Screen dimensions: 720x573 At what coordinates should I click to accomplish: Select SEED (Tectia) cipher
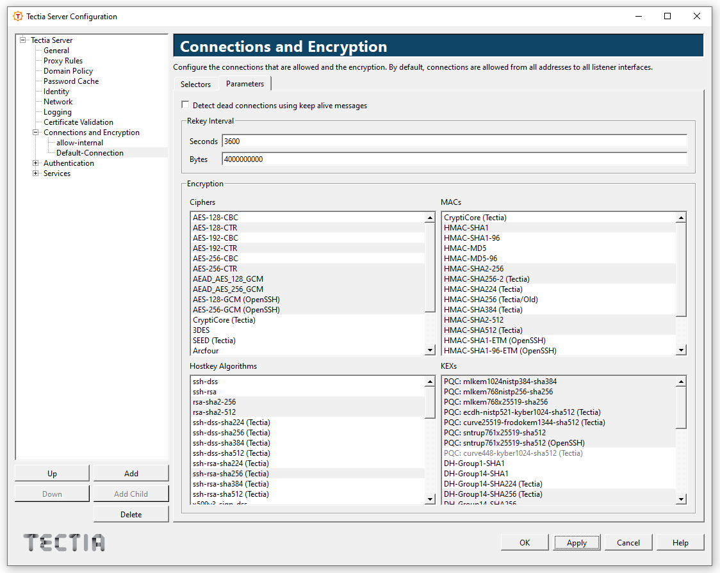click(x=307, y=341)
